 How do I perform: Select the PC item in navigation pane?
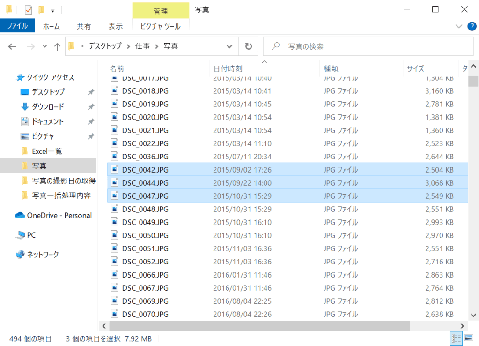pos(31,235)
